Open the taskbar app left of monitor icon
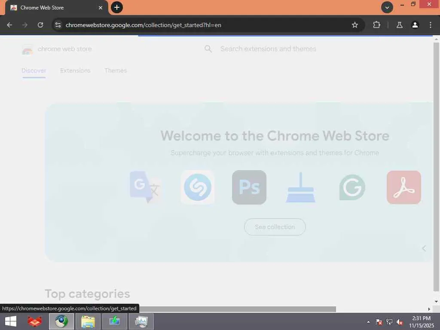The image size is (440, 330). [x=114, y=321]
